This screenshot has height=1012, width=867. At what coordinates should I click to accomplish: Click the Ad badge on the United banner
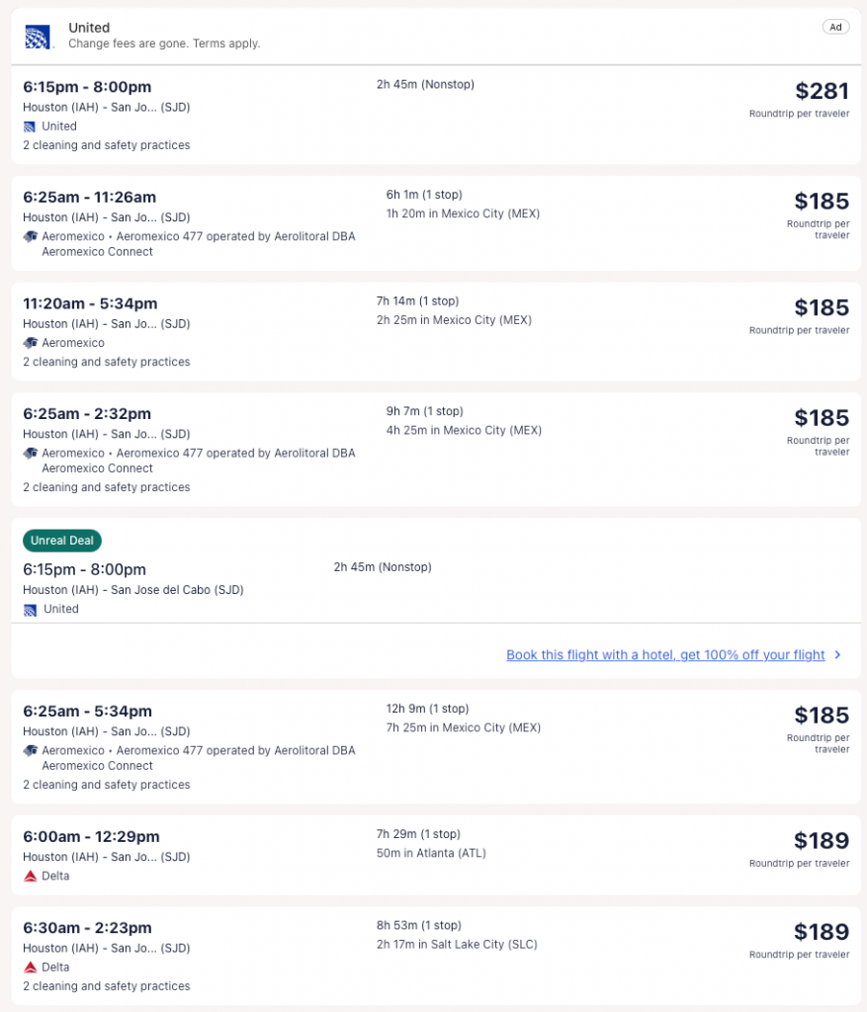coord(835,27)
